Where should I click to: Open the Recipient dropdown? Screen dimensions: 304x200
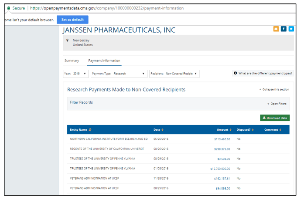click(x=174, y=74)
